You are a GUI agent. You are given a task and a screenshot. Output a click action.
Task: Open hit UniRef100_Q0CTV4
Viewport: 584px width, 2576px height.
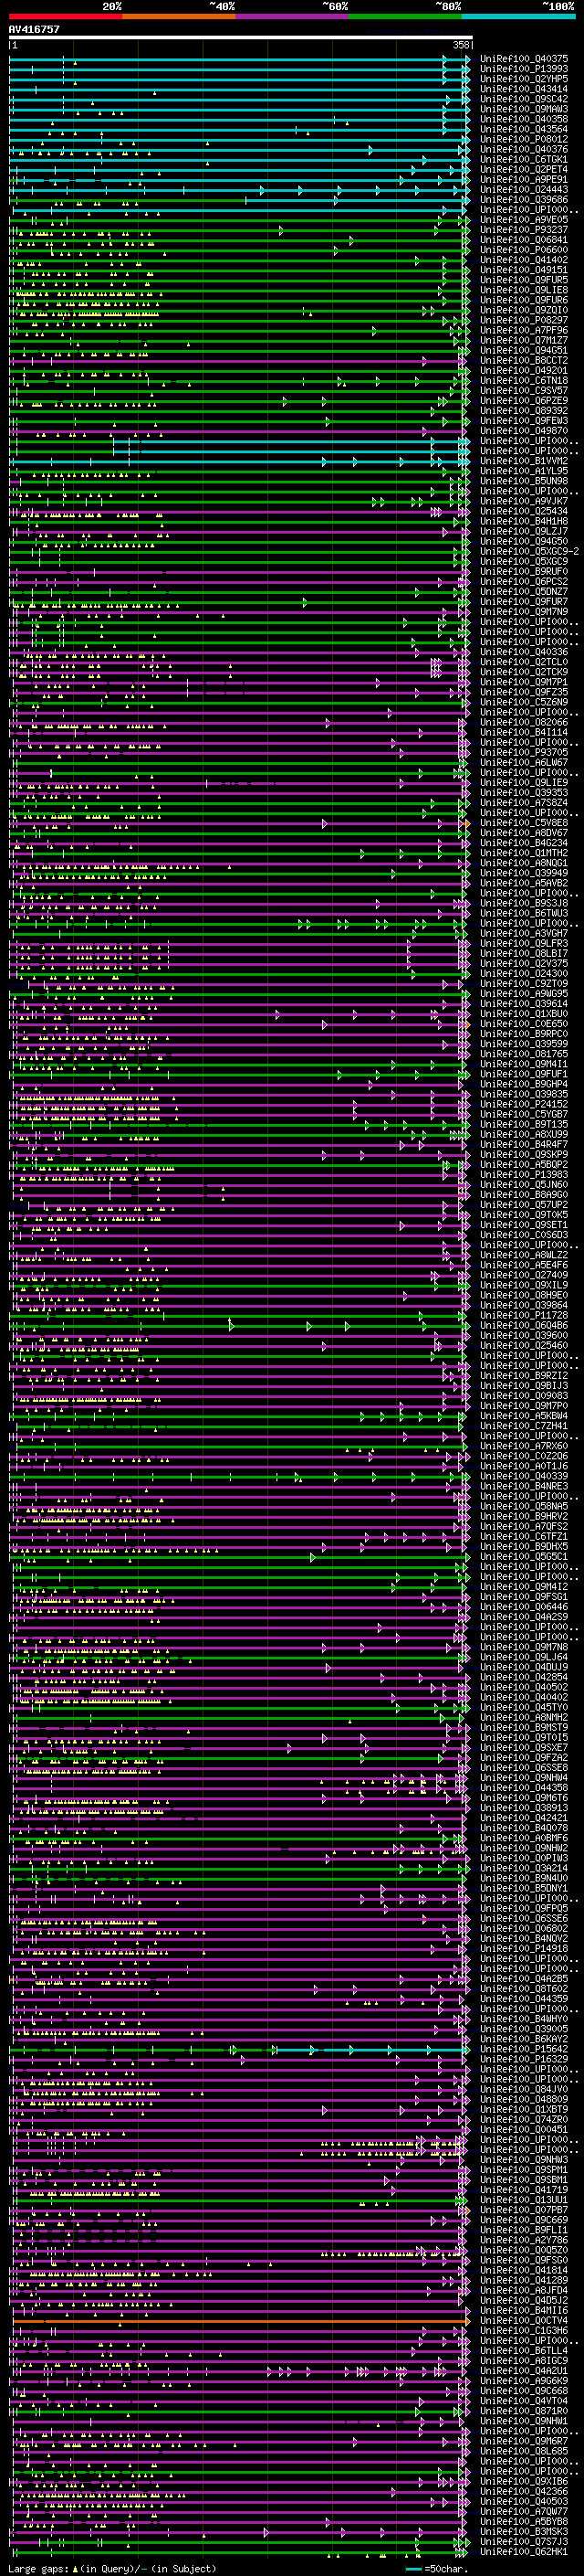click(524, 2322)
